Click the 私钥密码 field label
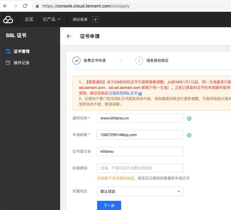 80,168
